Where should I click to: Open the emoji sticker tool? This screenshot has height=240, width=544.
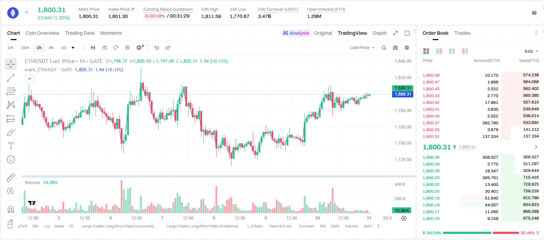click(11, 159)
